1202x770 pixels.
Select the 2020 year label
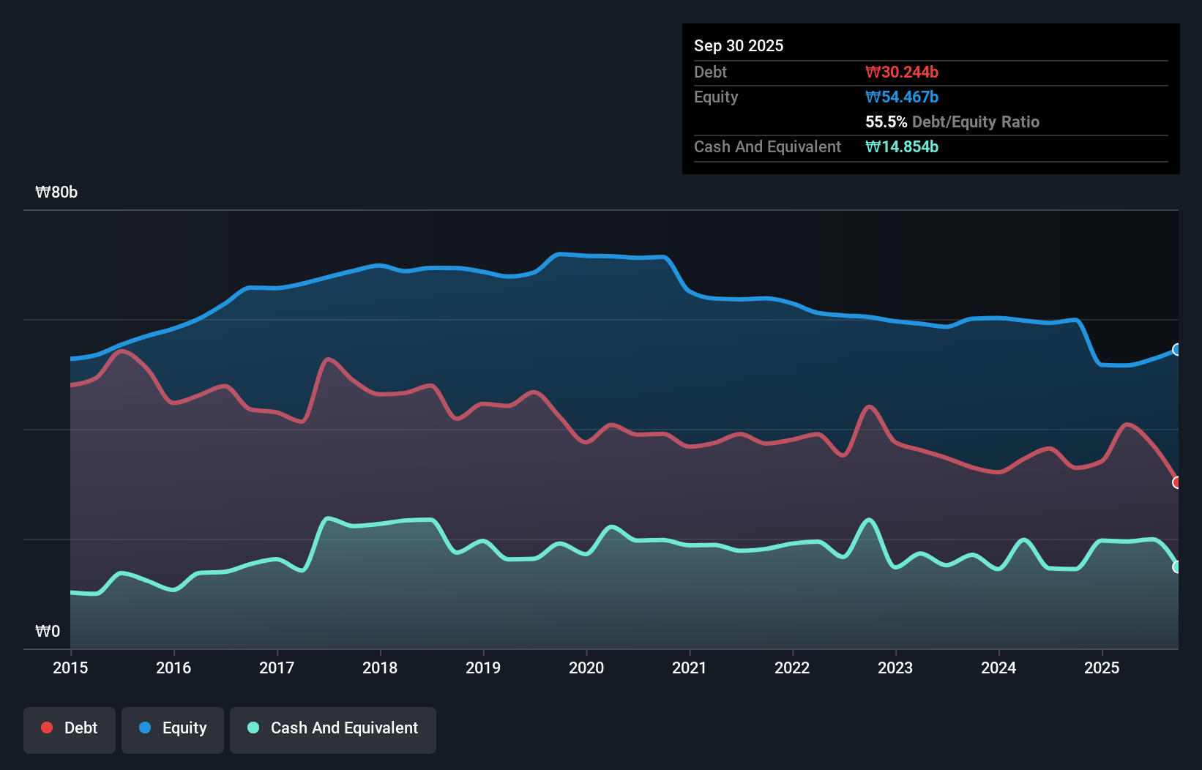tap(586, 668)
